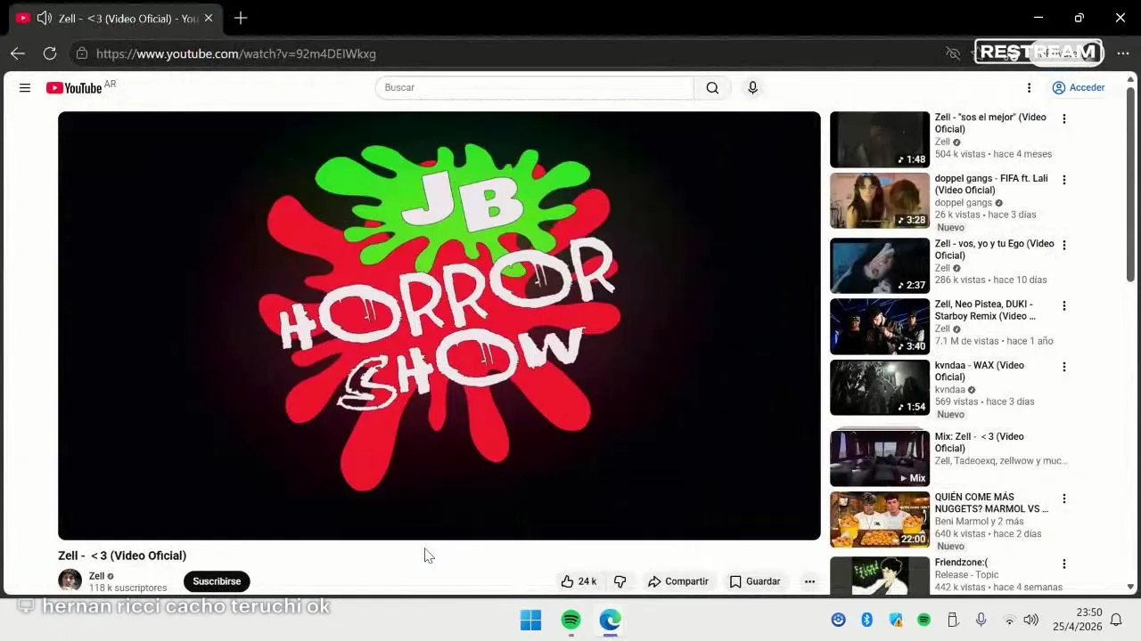The width and height of the screenshot is (1141, 641).
Task: Reload the page with refresh icon
Action: coord(50,53)
